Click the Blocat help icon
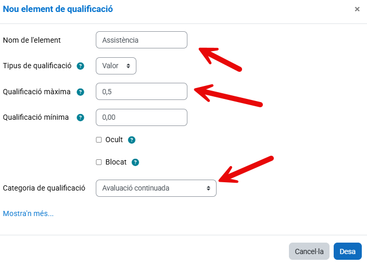367x265 pixels. 135,162
